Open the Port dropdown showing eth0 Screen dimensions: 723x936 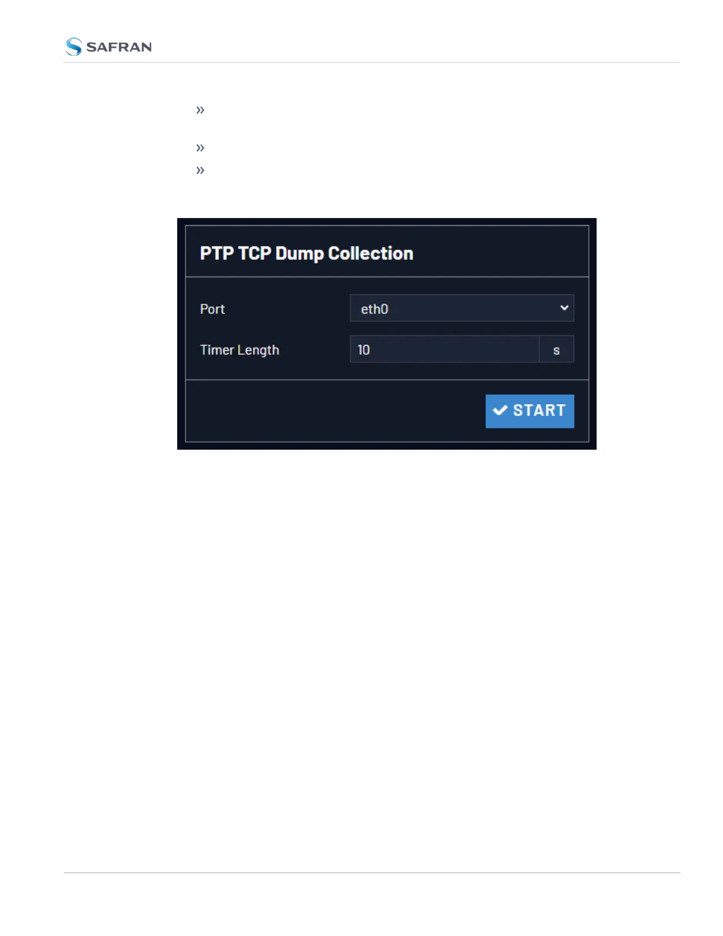[462, 308]
